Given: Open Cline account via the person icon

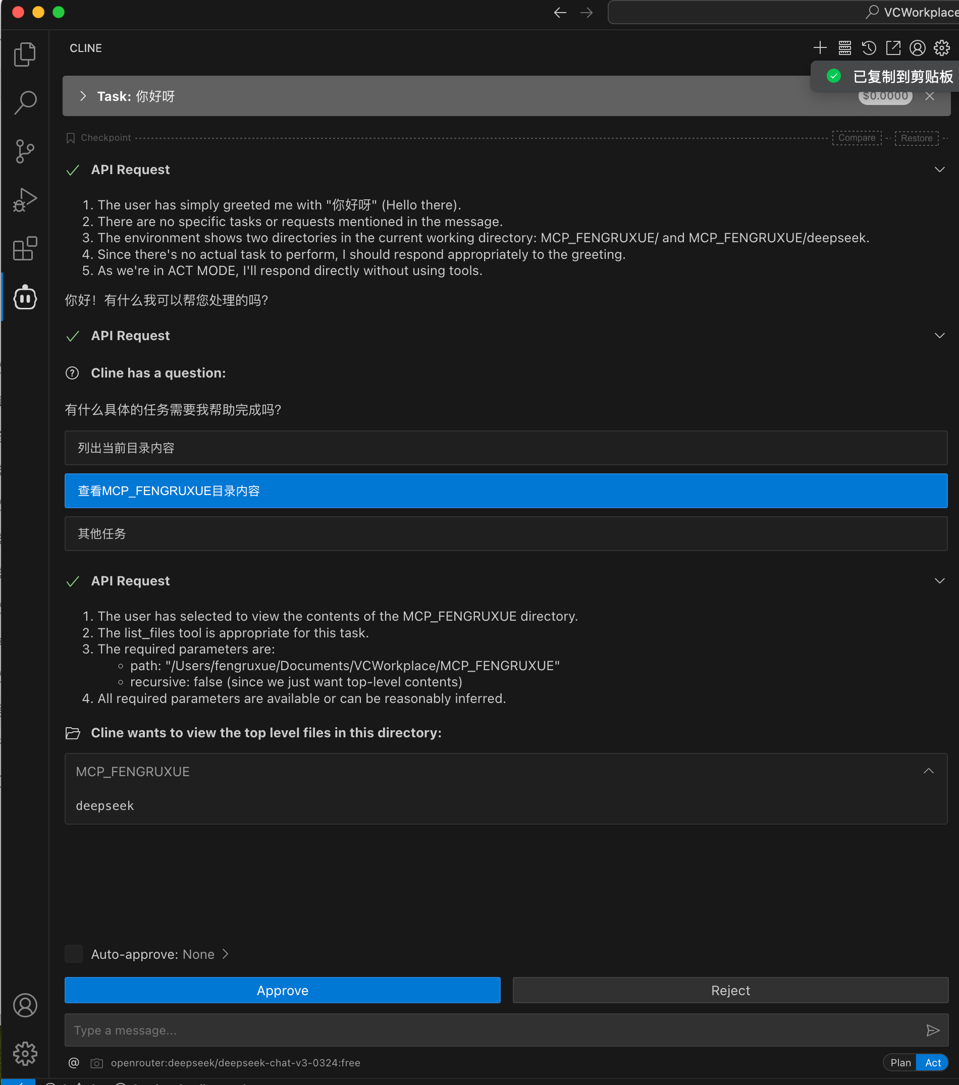Looking at the screenshot, I should click(x=918, y=48).
